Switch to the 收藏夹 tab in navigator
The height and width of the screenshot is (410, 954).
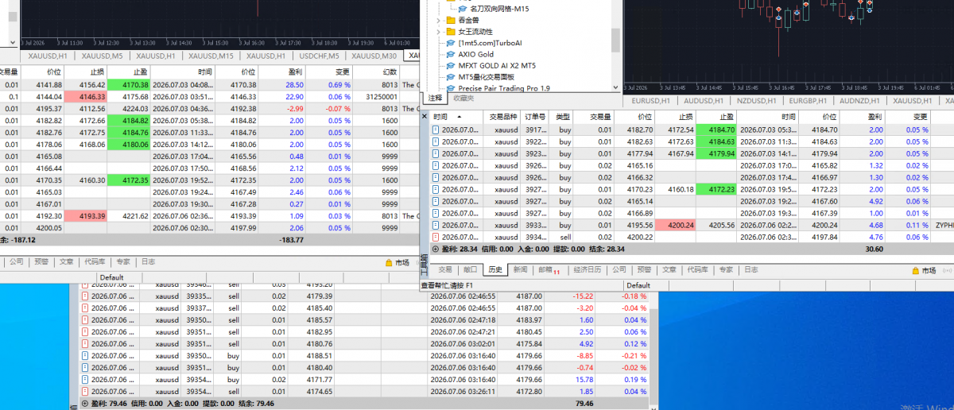(463, 99)
